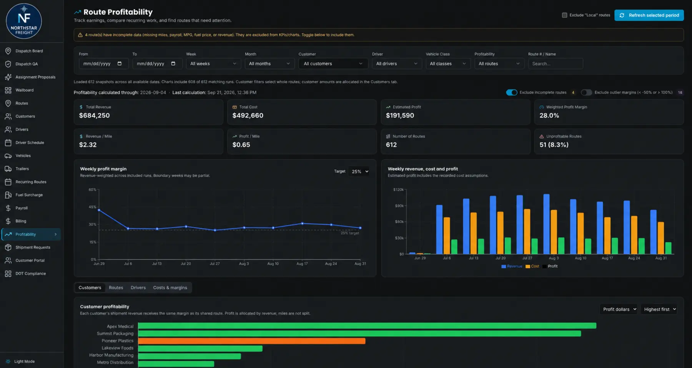Open Payroll dollar icon
Viewport: 692px width, 368px height.
[8, 208]
